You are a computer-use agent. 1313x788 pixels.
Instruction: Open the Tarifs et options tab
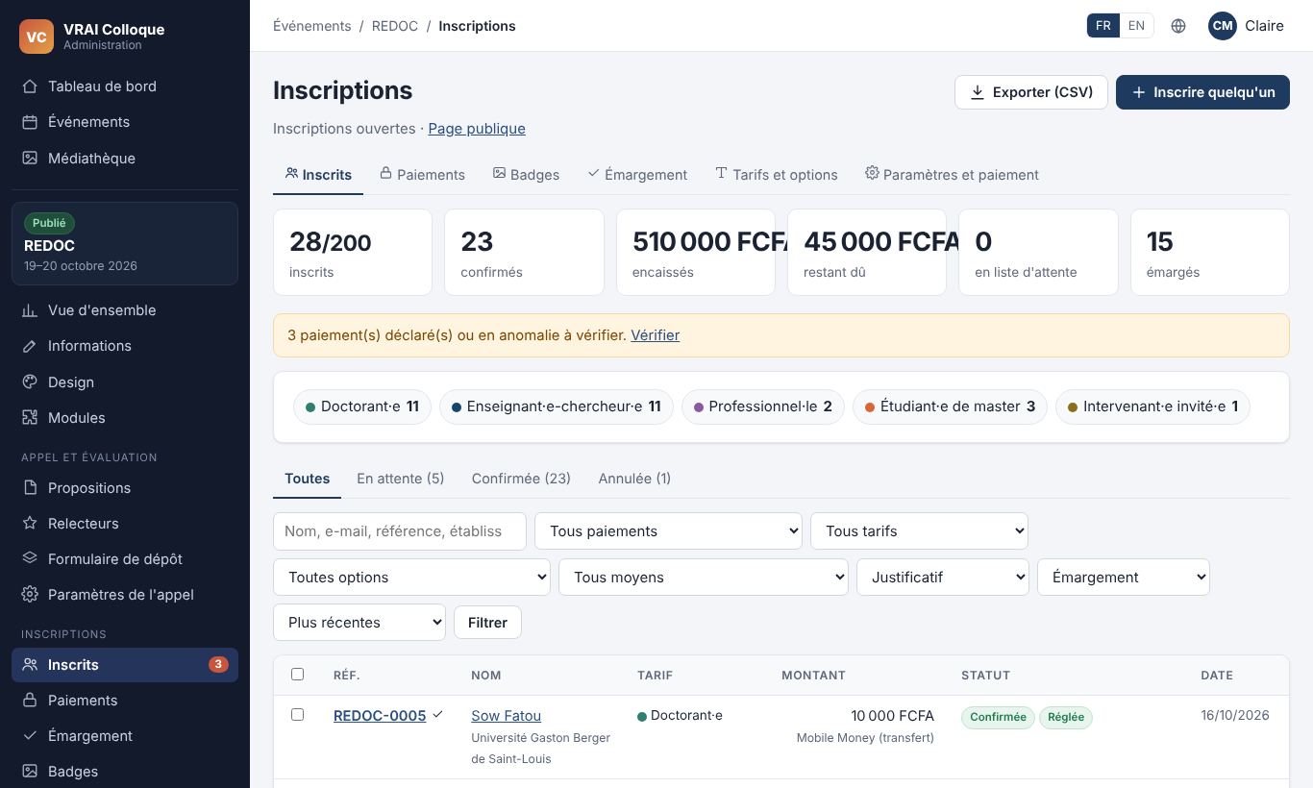(x=777, y=175)
